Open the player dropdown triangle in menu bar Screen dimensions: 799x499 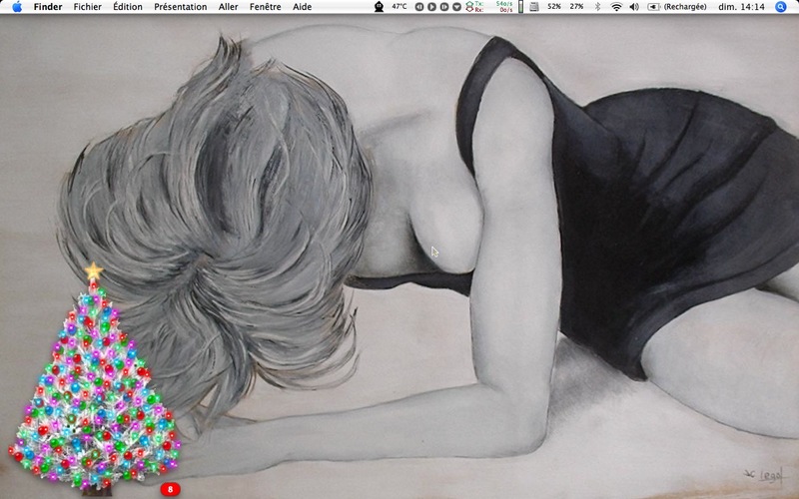[457, 7]
